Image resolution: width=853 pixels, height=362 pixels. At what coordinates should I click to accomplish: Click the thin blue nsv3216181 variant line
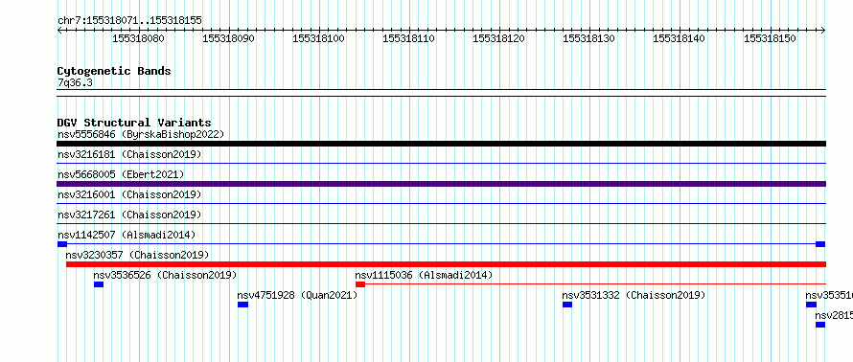pos(441,163)
